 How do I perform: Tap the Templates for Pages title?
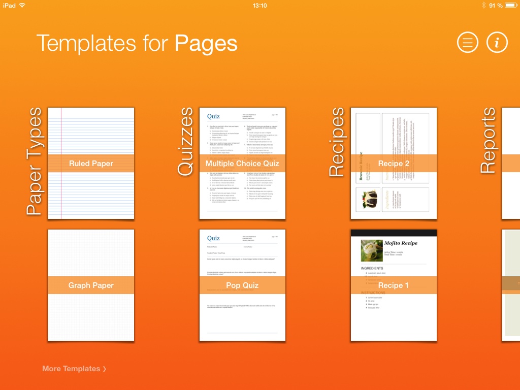[137, 43]
